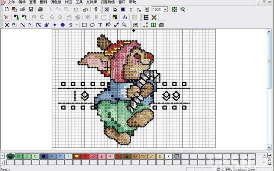Select the blue diagonal arrow backstitch tool
This screenshot has height=171, width=274.
point(39,25)
